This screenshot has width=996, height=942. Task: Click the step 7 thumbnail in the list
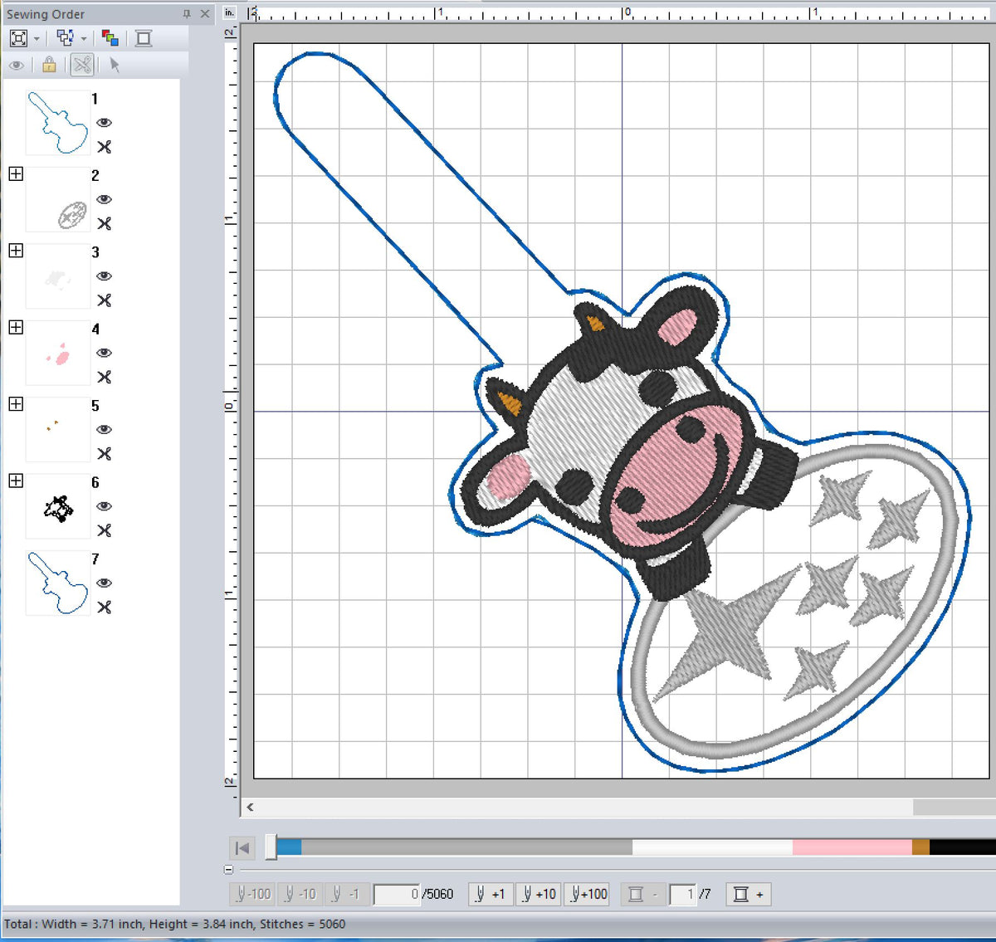coord(57,583)
